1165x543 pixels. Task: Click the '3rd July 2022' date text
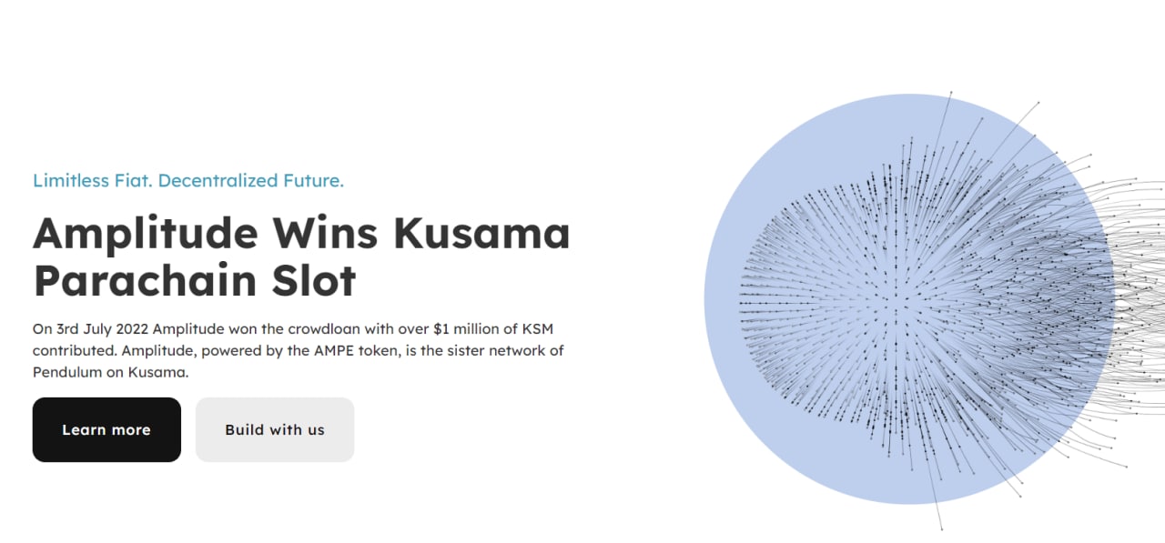pyautogui.click(x=102, y=328)
